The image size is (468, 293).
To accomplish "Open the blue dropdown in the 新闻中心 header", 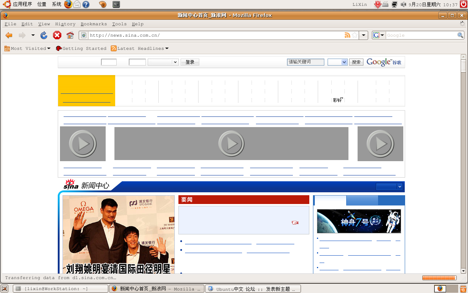I will click(x=389, y=187).
